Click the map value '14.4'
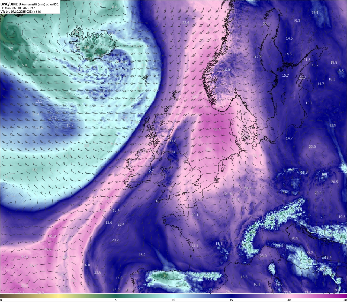The image size is (347, 302). (x=165, y=170)
